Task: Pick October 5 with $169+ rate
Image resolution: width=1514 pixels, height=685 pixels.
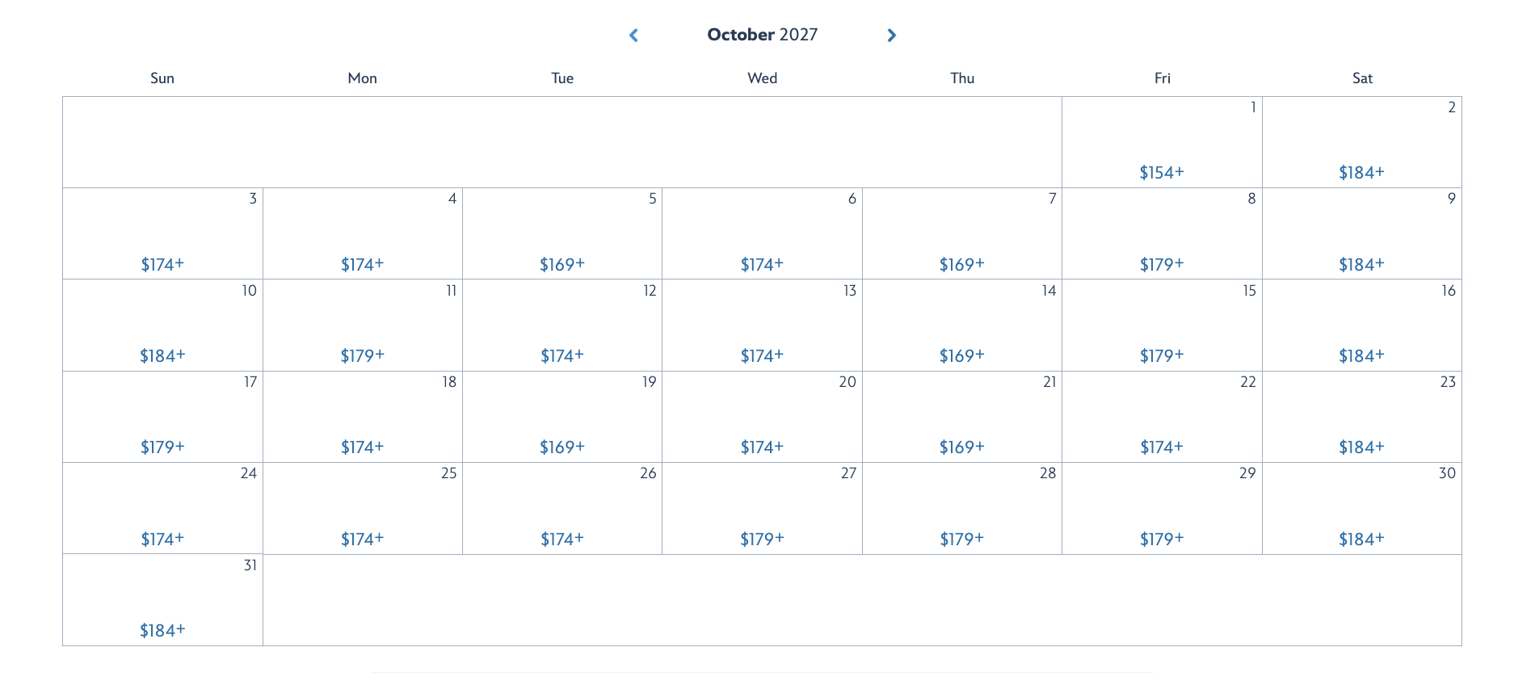Action: coord(562,264)
